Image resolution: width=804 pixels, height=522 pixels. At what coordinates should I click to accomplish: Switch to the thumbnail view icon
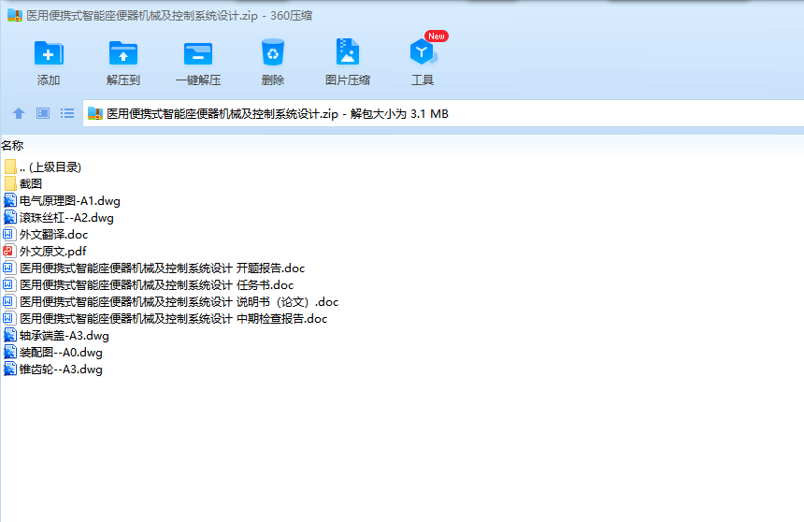click(x=43, y=113)
